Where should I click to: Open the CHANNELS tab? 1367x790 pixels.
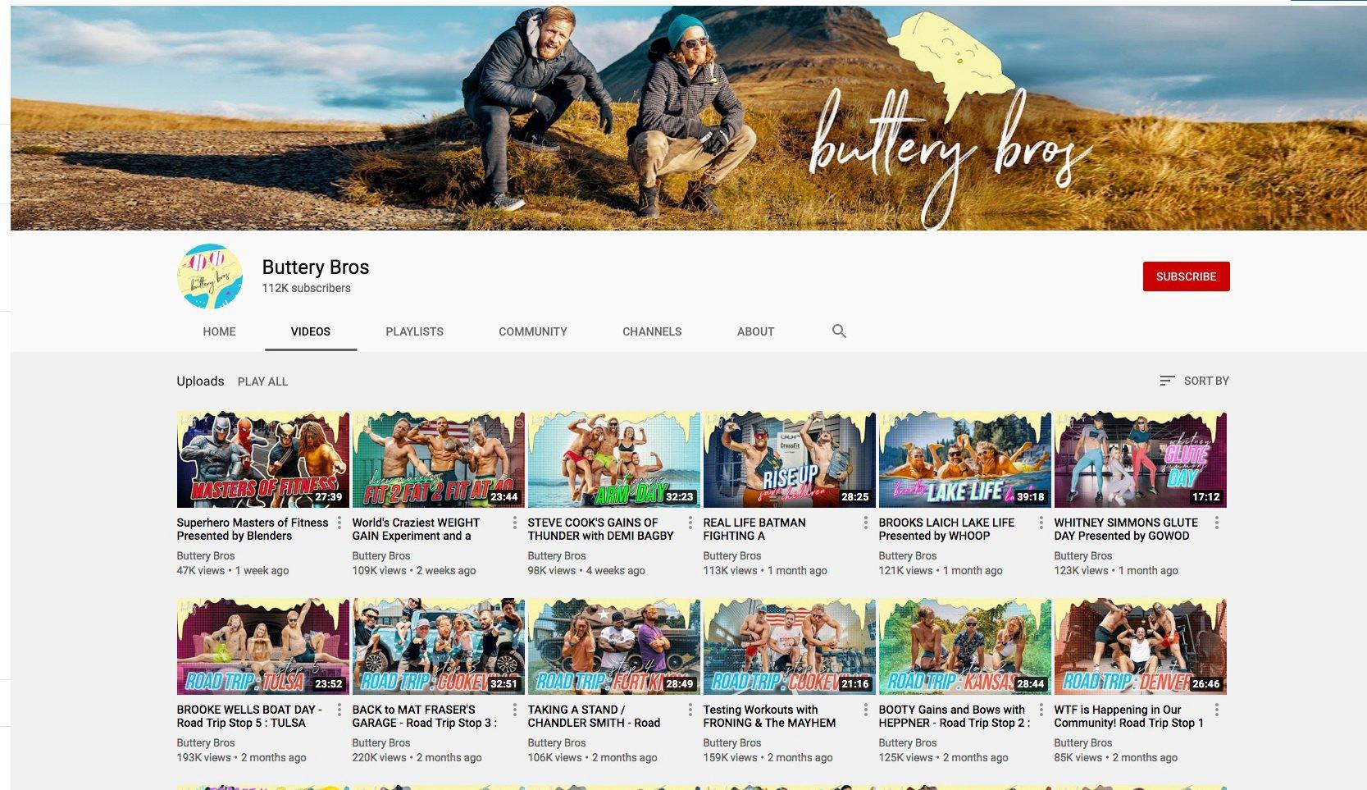coord(652,331)
